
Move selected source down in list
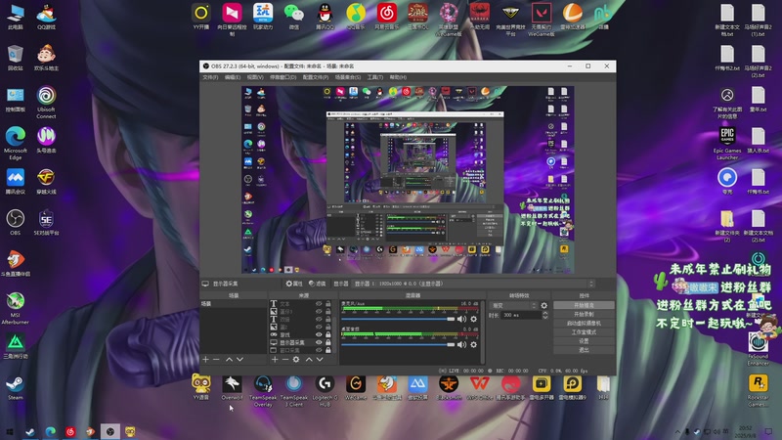coord(320,359)
